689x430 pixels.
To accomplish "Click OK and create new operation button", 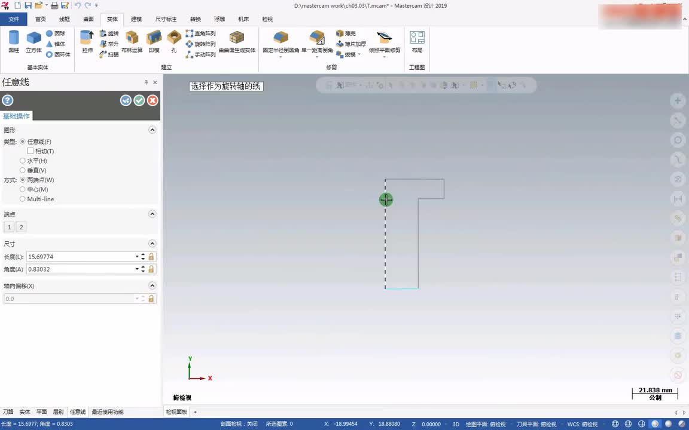I will click(x=126, y=100).
